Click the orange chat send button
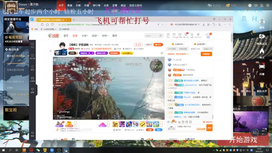 [209, 128]
